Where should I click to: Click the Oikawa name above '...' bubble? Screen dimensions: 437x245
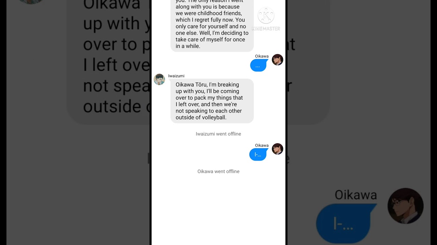262,56
